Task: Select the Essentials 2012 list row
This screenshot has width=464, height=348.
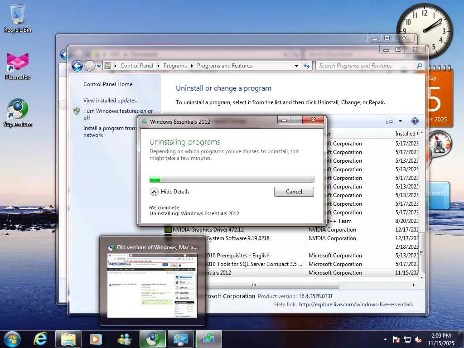Action: [x=291, y=272]
